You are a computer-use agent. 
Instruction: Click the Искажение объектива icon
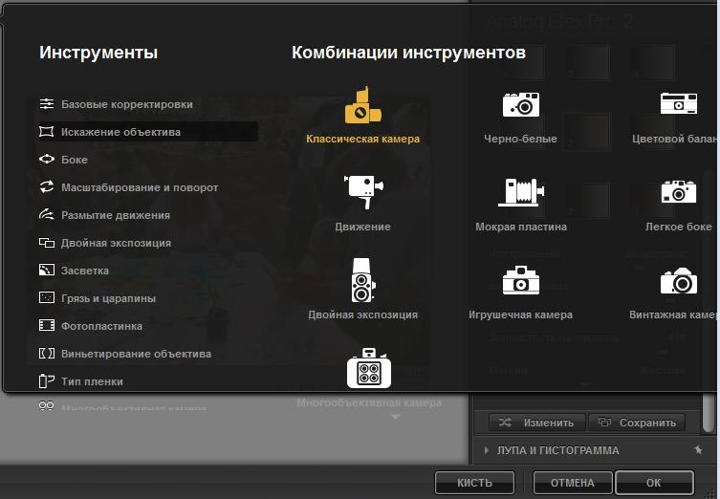coord(47,132)
